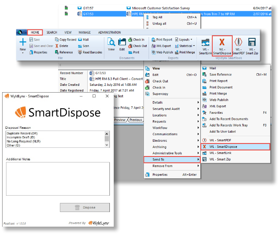280x237 pixels.
Task: Click WL - SmartPDF ribbon icon
Action: pos(238,42)
